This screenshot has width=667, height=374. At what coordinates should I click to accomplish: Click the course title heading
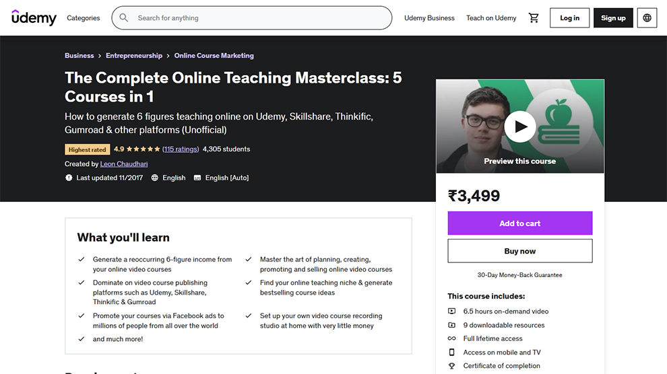233,87
